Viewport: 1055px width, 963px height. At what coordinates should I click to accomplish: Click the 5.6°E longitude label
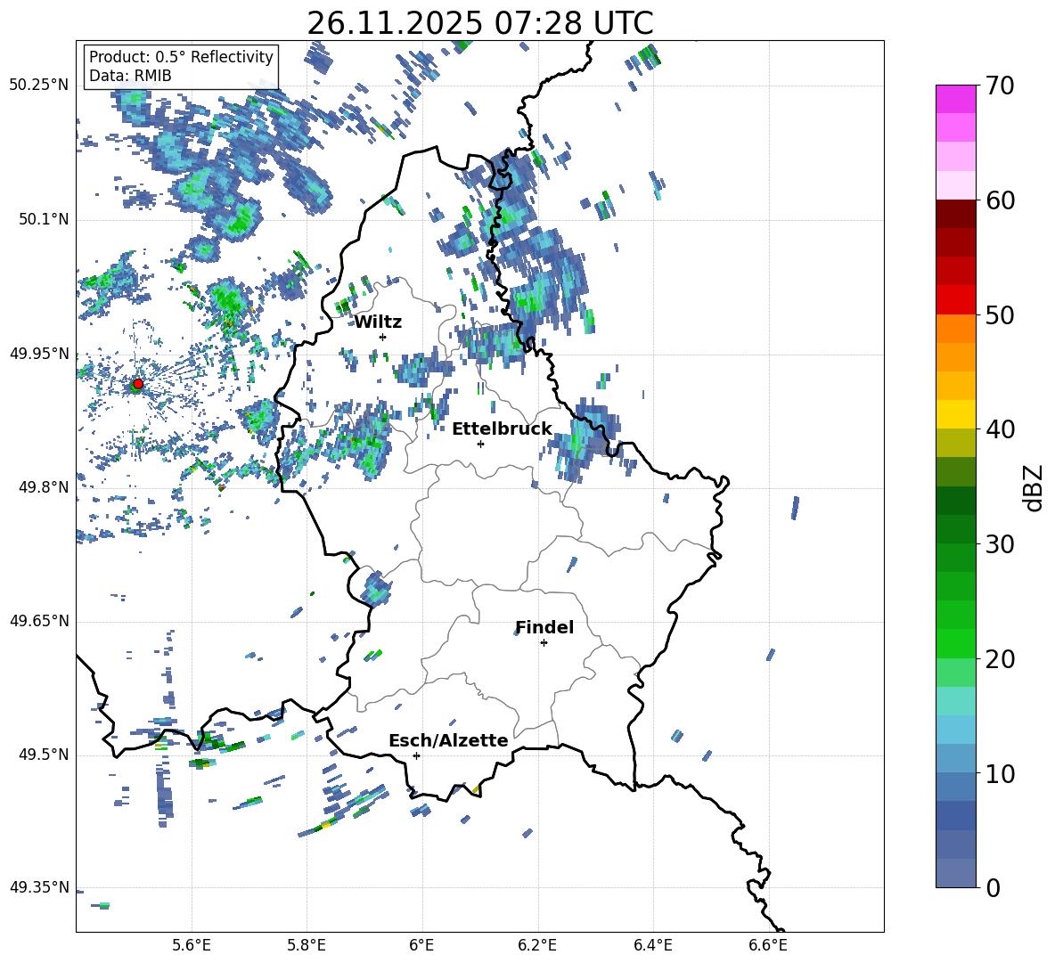pos(192,945)
